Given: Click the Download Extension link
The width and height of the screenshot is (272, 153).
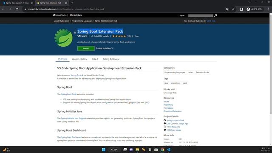Looking at the screenshot, I should pyautogui.click(x=173, y=111).
